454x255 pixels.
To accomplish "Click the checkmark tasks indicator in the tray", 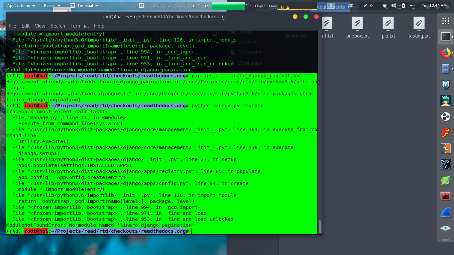I will [x=365, y=5].
